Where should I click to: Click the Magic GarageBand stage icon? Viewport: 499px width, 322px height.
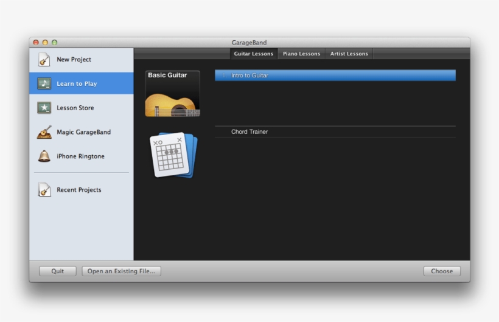pyautogui.click(x=44, y=131)
